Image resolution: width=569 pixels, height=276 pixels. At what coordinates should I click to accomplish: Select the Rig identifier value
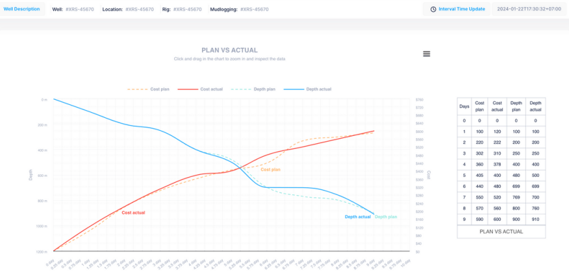coord(187,10)
